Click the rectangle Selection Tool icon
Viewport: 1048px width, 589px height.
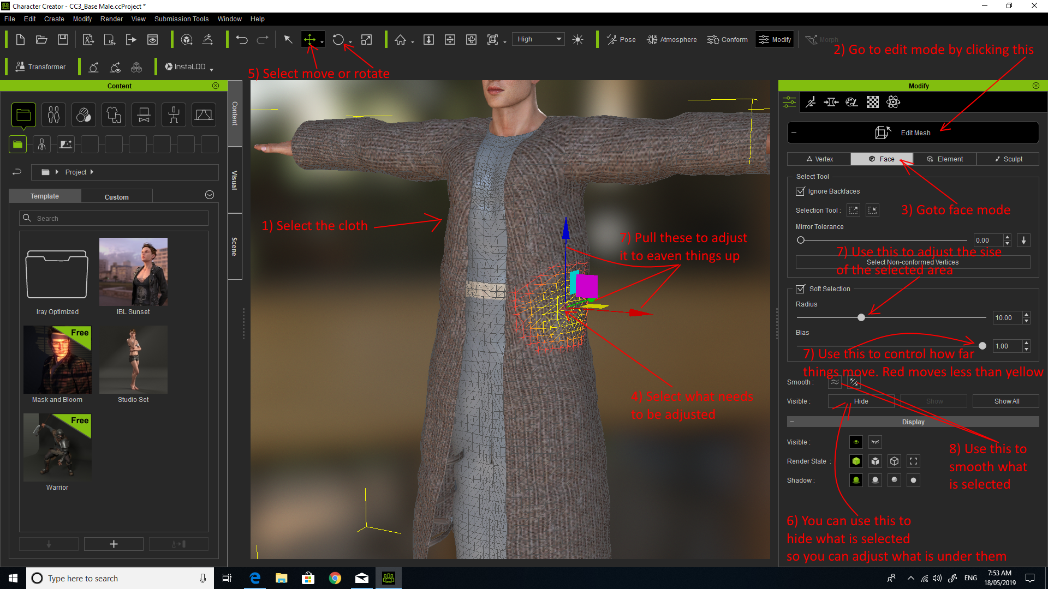(854, 211)
